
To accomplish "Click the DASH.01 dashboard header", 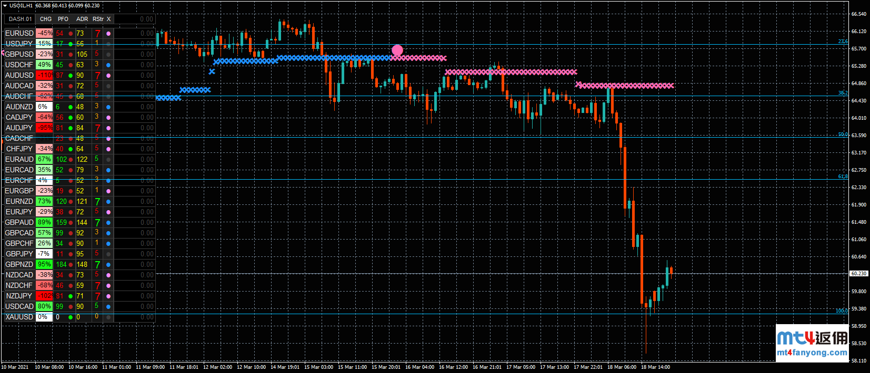I will [20, 19].
